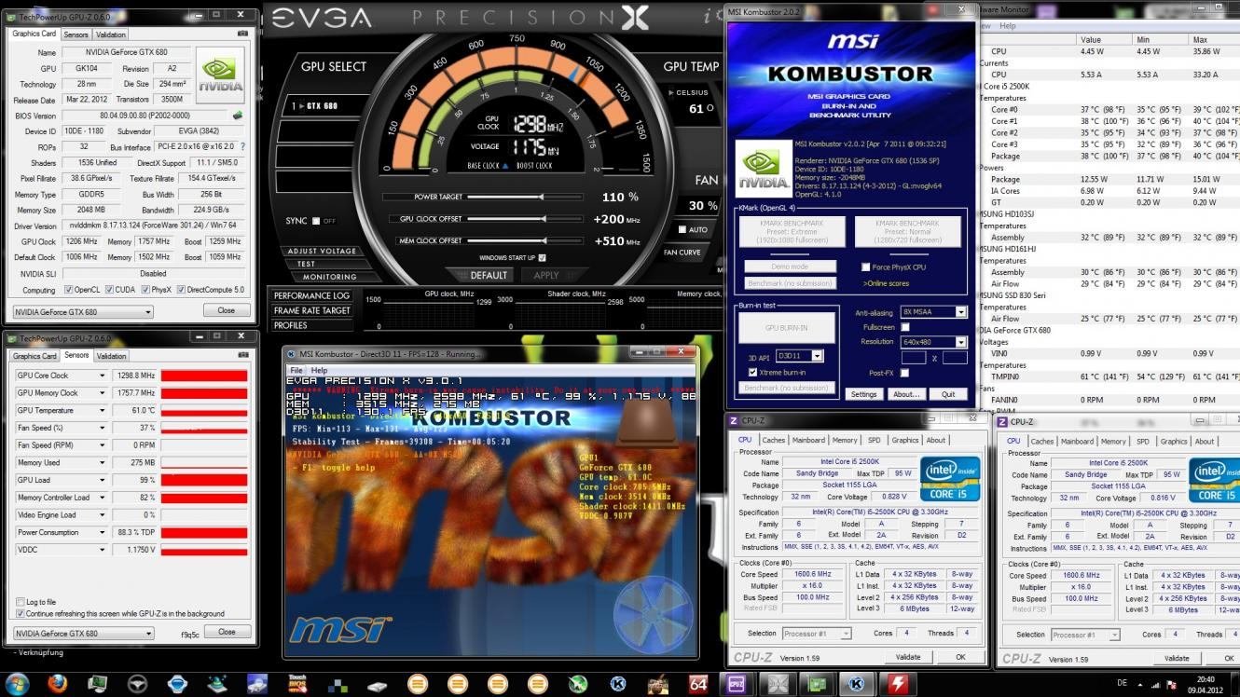Open ADJUST VOLTAGE panel

pyautogui.click(x=322, y=252)
